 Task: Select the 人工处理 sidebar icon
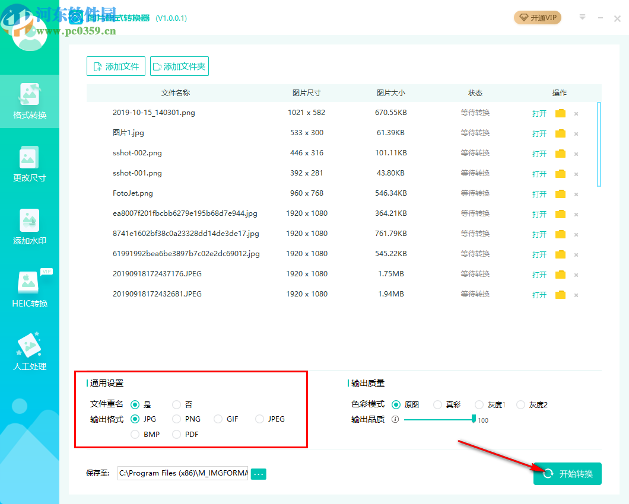pos(30,350)
